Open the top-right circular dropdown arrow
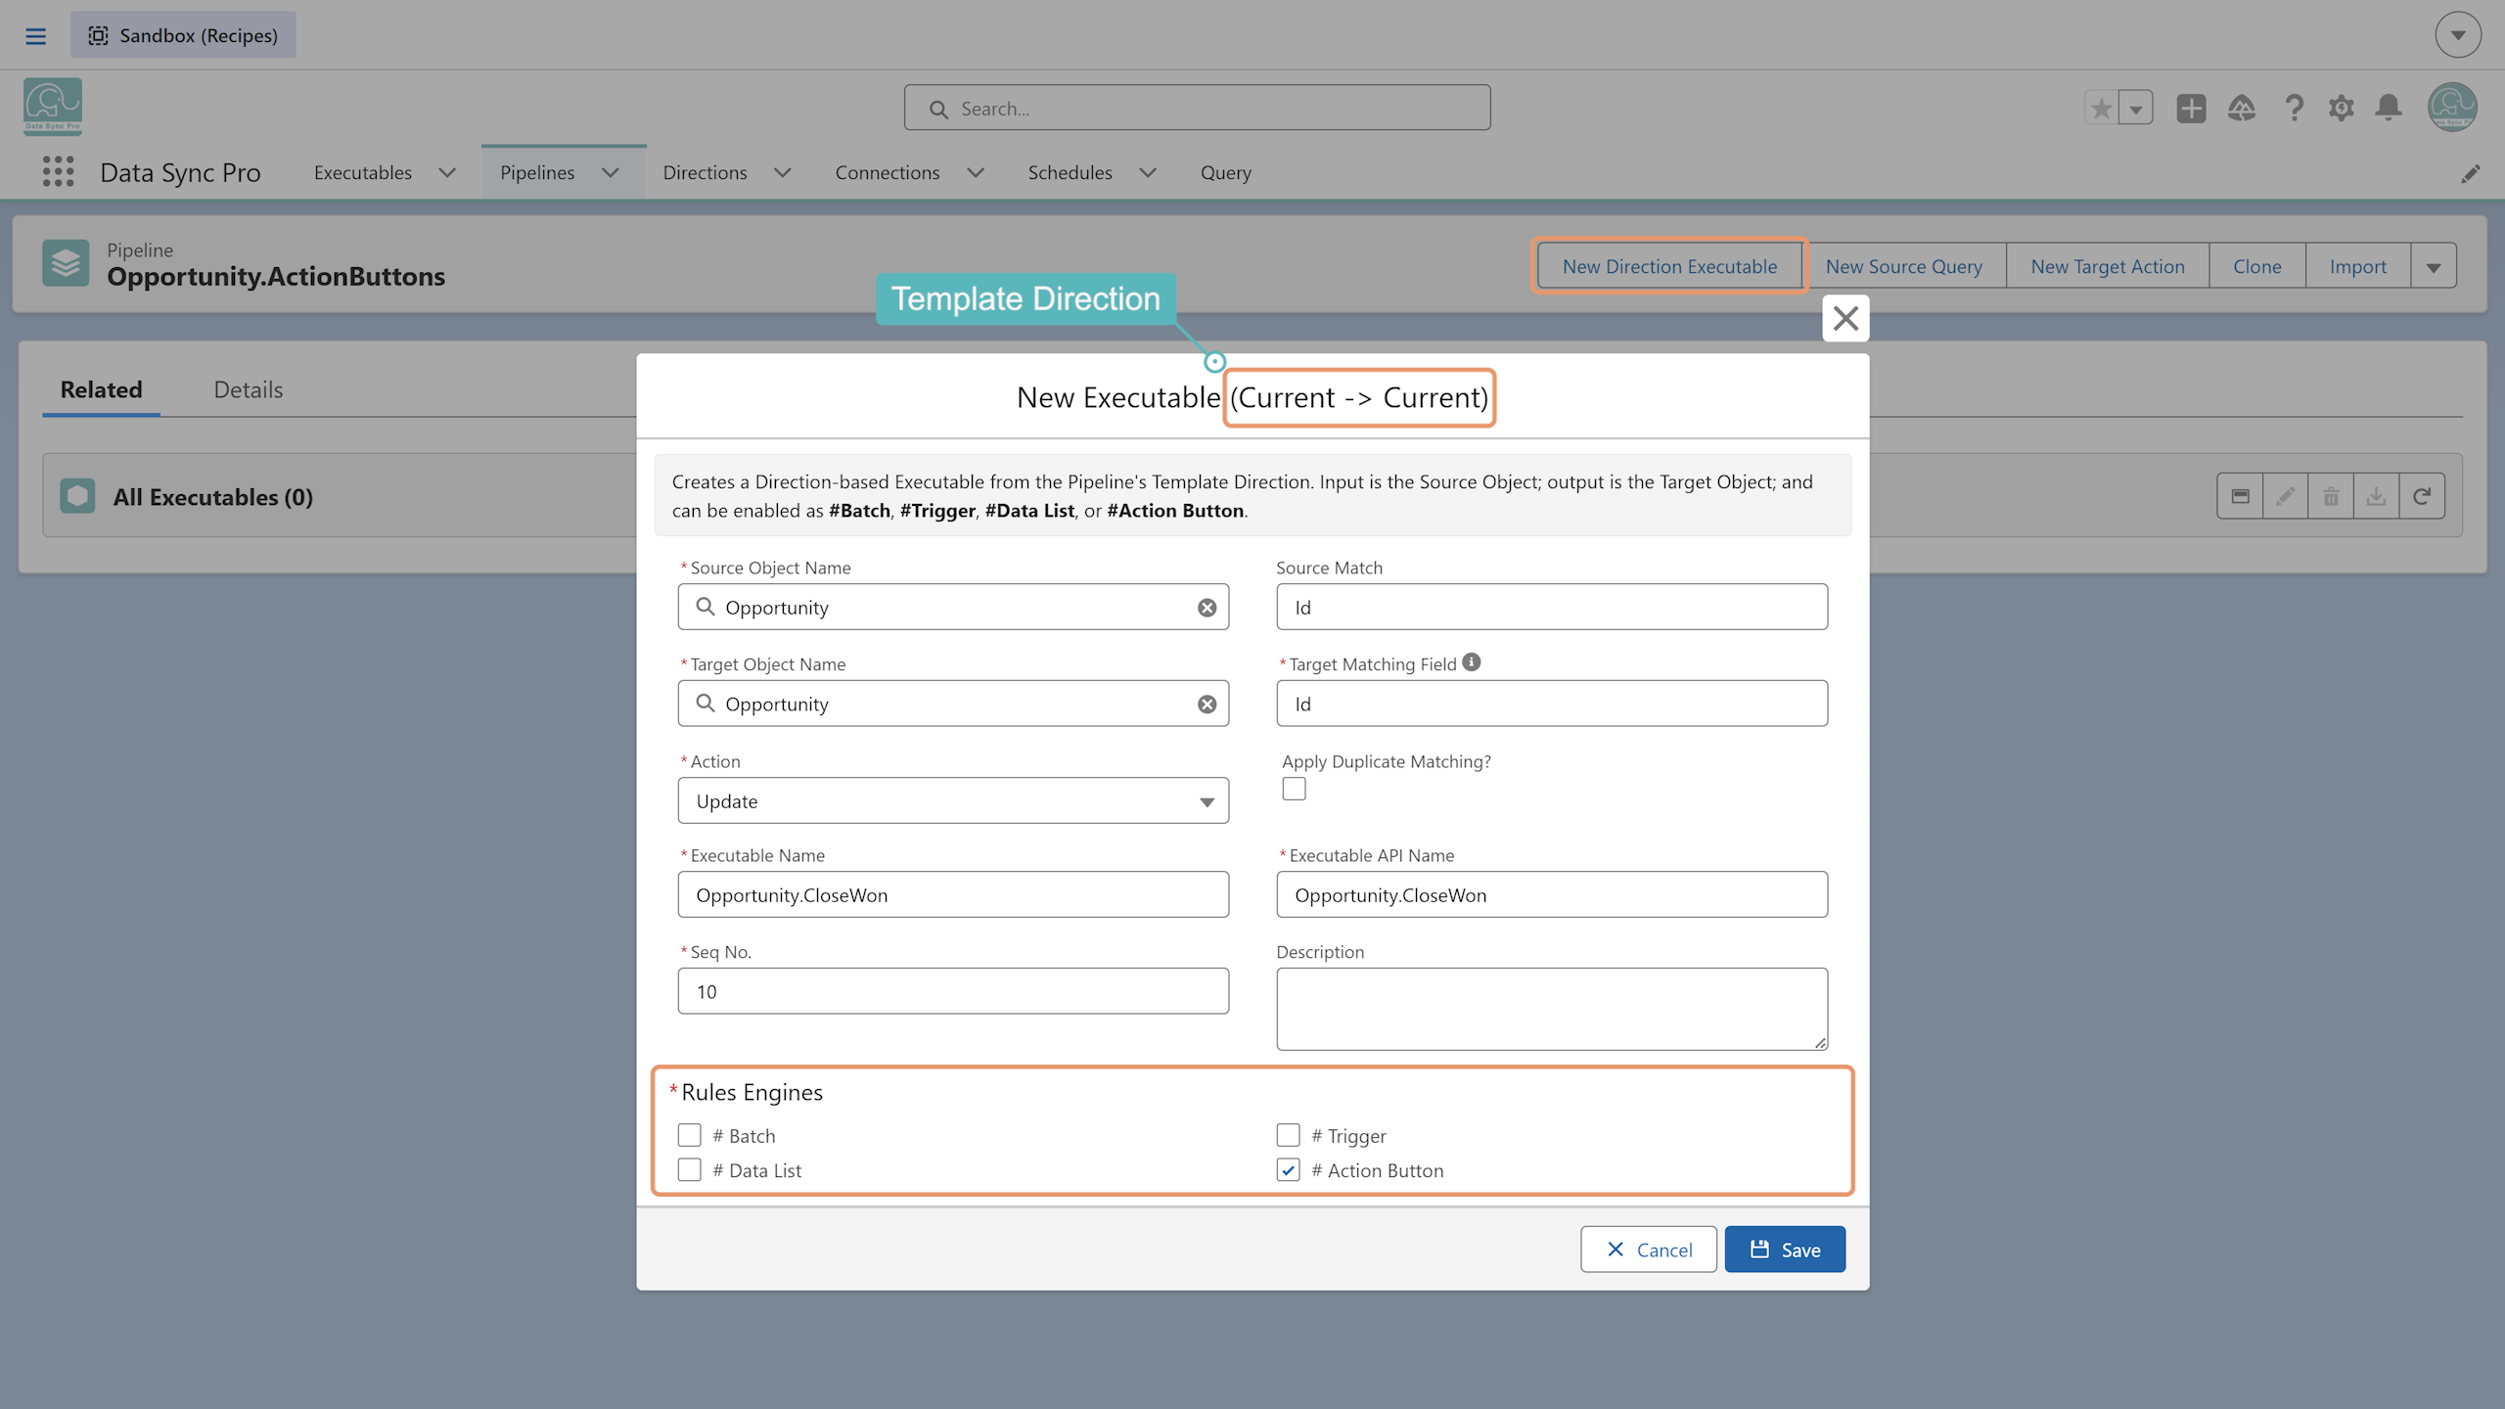This screenshot has width=2505, height=1409. (x=2458, y=35)
